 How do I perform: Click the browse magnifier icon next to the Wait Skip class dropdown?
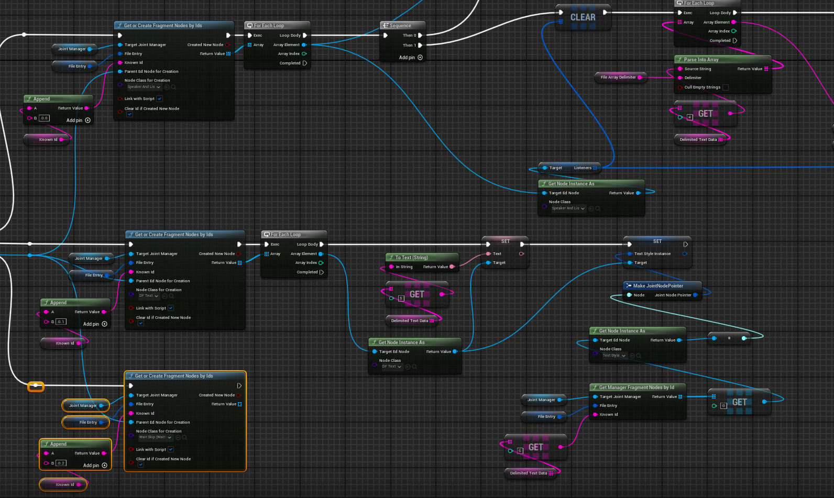coord(184,437)
